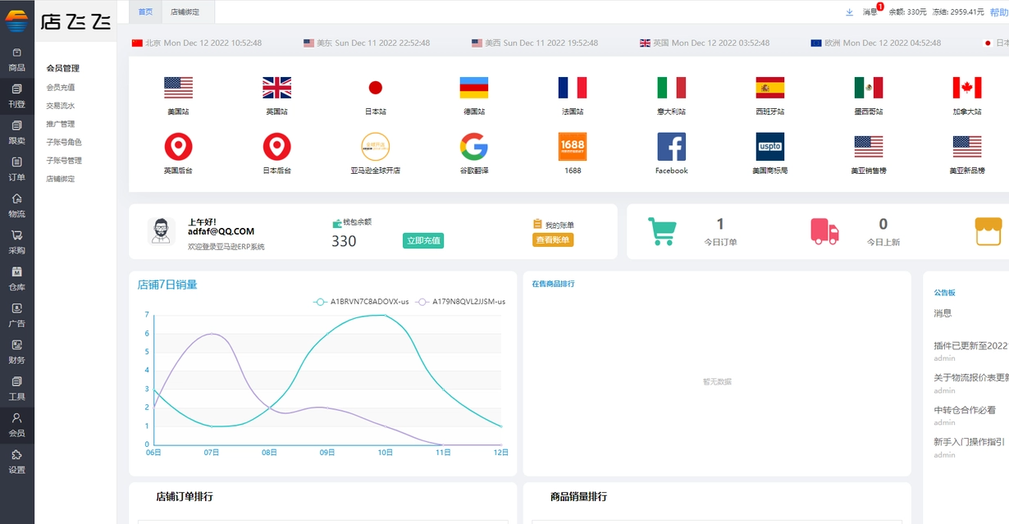Open the 新手入门操作指引 announcement
The image size is (1009, 524).
coord(970,441)
